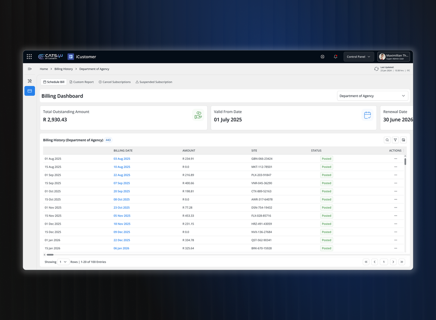Open actions menu for BRK-670-15928 row

coord(396,248)
